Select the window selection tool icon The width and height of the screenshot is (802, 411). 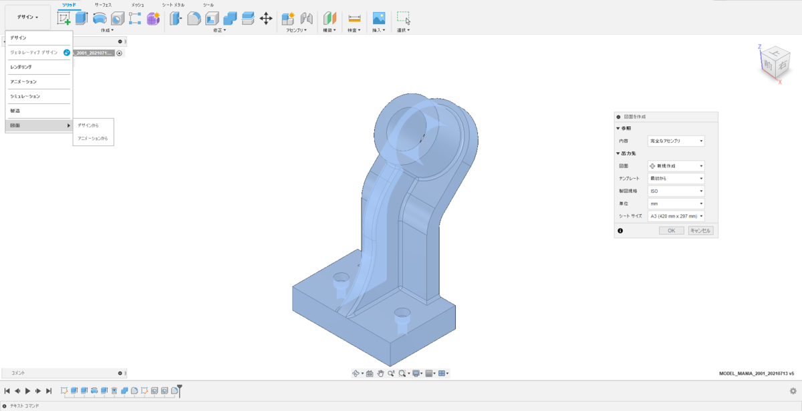pyautogui.click(x=403, y=18)
